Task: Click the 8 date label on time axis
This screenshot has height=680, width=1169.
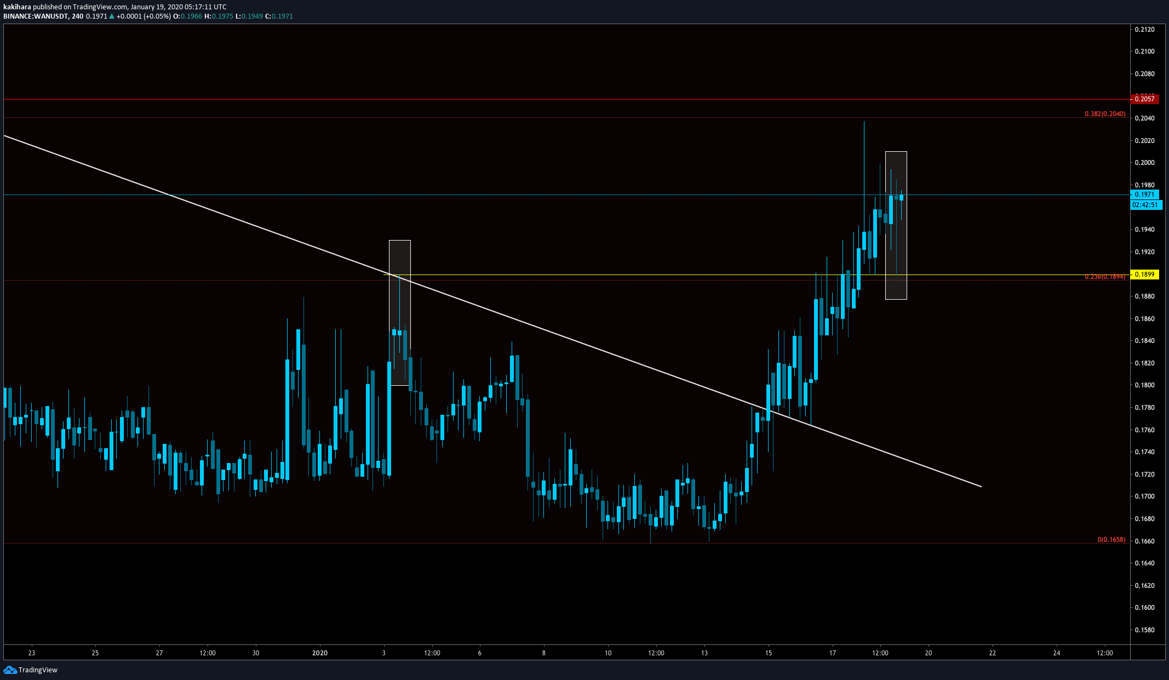Action: [x=544, y=653]
